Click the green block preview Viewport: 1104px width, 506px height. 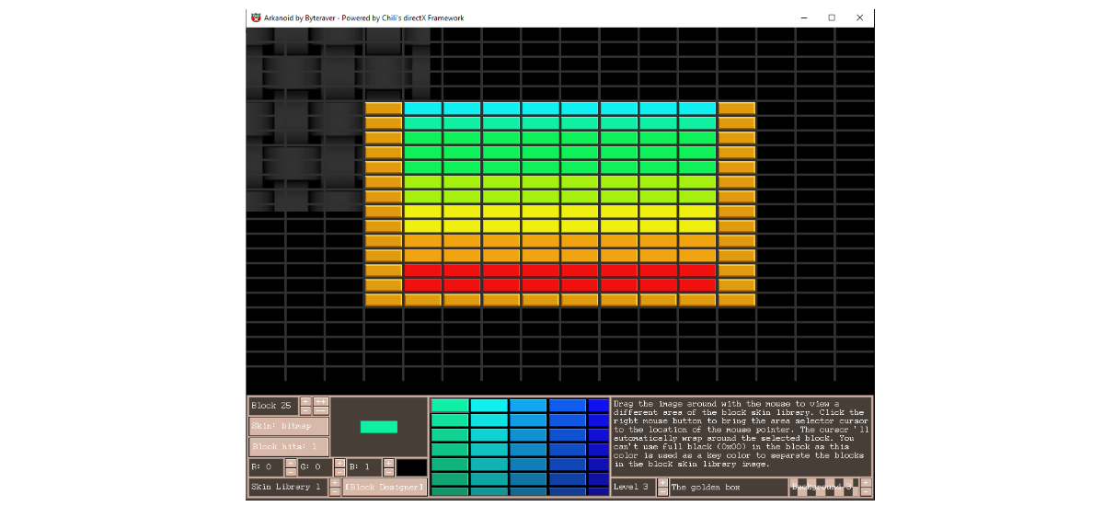[x=379, y=427]
